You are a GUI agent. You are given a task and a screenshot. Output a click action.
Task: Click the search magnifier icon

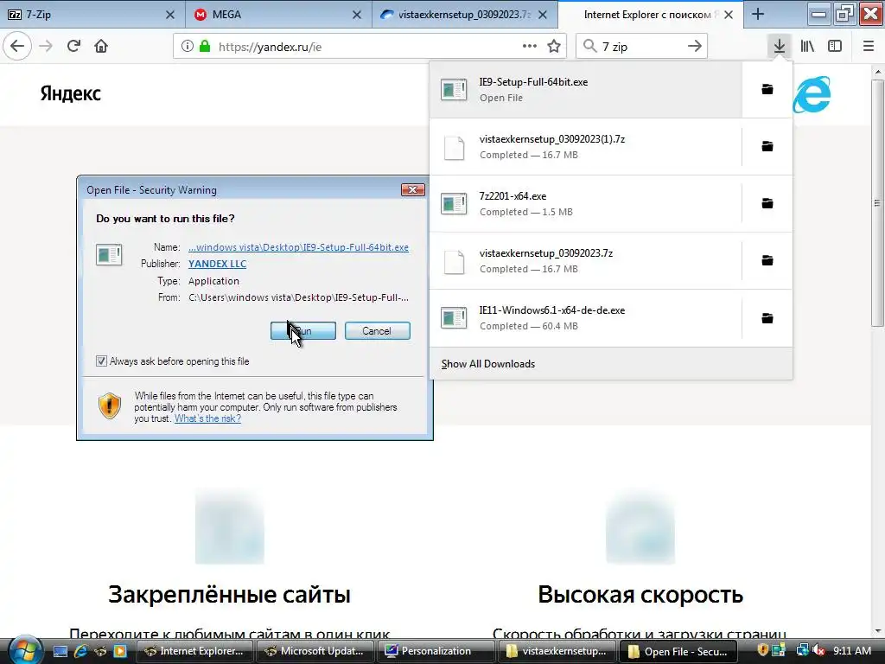(x=589, y=47)
